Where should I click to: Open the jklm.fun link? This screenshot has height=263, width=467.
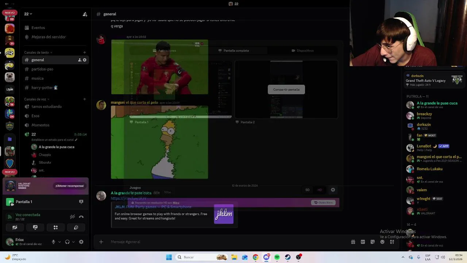[128, 198]
